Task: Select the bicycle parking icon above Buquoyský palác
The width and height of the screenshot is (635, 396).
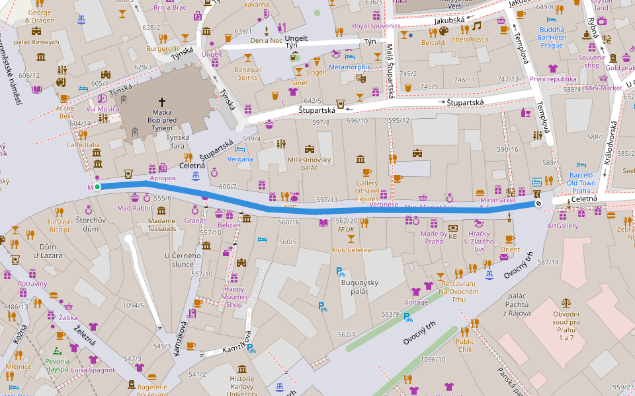Action: click(x=341, y=271)
